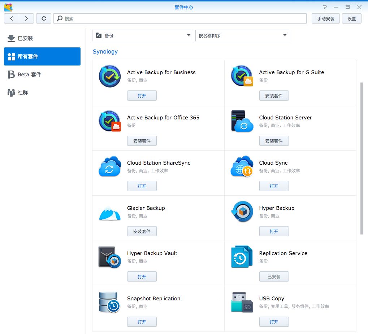This screenshot has height=334, width=368.
Task: Click the Hyper Backup Vault safe icon
Action: pyautogui.click(x=110, y=257)
